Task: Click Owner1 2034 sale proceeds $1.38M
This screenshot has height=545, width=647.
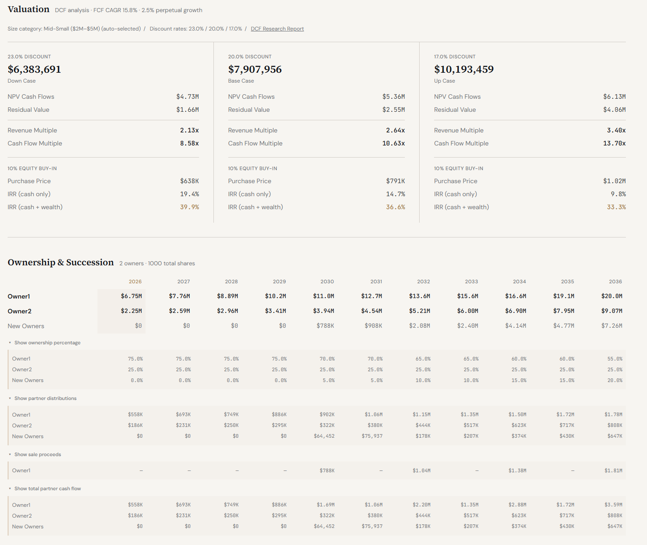Action: pyautogui.click(x=517, y=470)
